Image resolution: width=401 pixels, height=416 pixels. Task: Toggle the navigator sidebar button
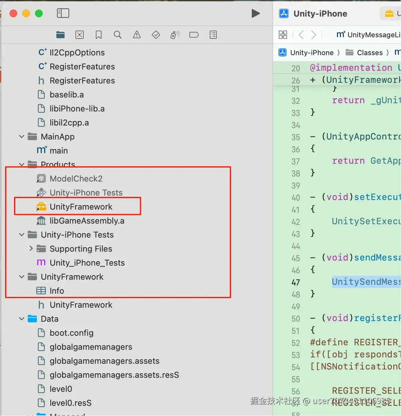tap(63, 13)
